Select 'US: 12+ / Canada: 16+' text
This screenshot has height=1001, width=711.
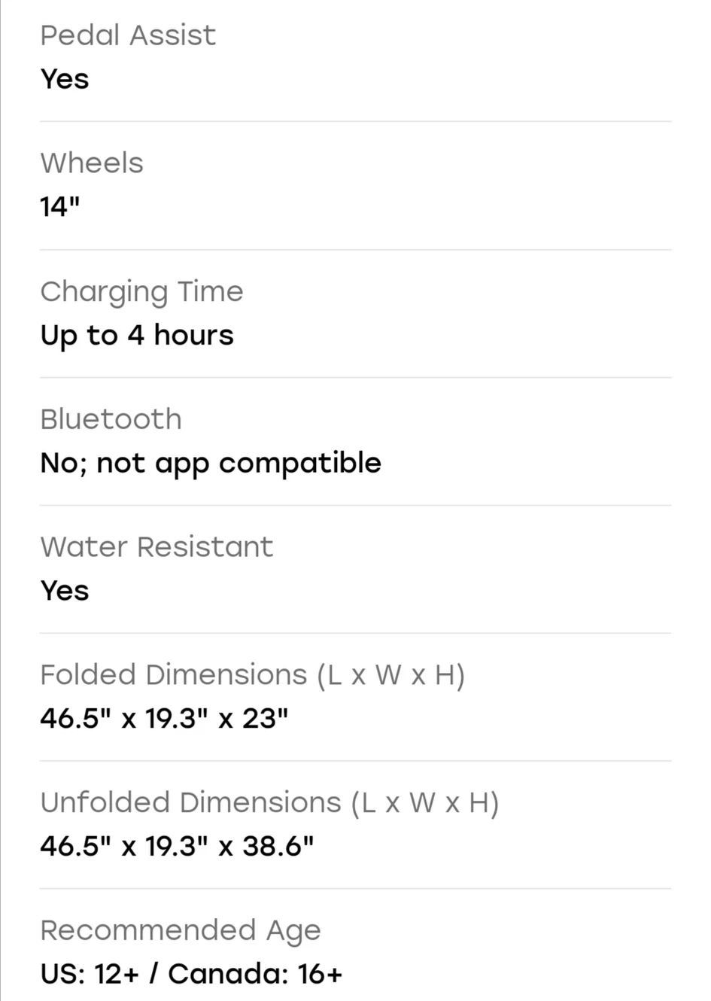[191, 975]
